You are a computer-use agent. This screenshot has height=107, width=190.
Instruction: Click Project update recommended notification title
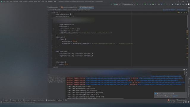(x=165, y=94)
